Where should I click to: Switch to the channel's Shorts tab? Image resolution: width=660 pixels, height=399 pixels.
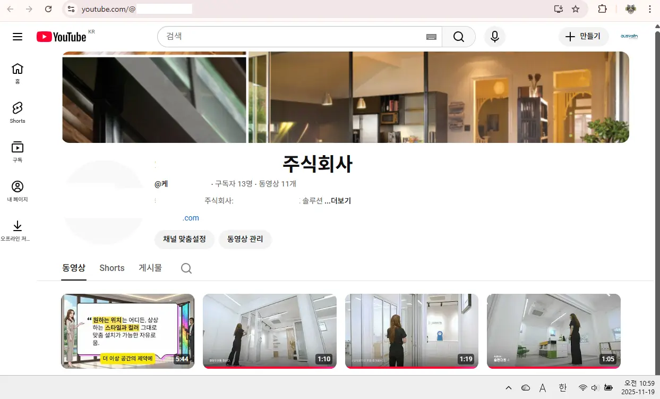[112, 268]
